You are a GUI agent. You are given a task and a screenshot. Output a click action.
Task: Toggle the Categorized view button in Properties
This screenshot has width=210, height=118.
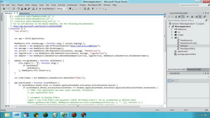pos(169,81)
